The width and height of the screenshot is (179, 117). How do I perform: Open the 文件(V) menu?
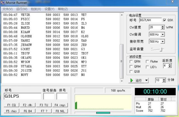click(x=8, y=9)
